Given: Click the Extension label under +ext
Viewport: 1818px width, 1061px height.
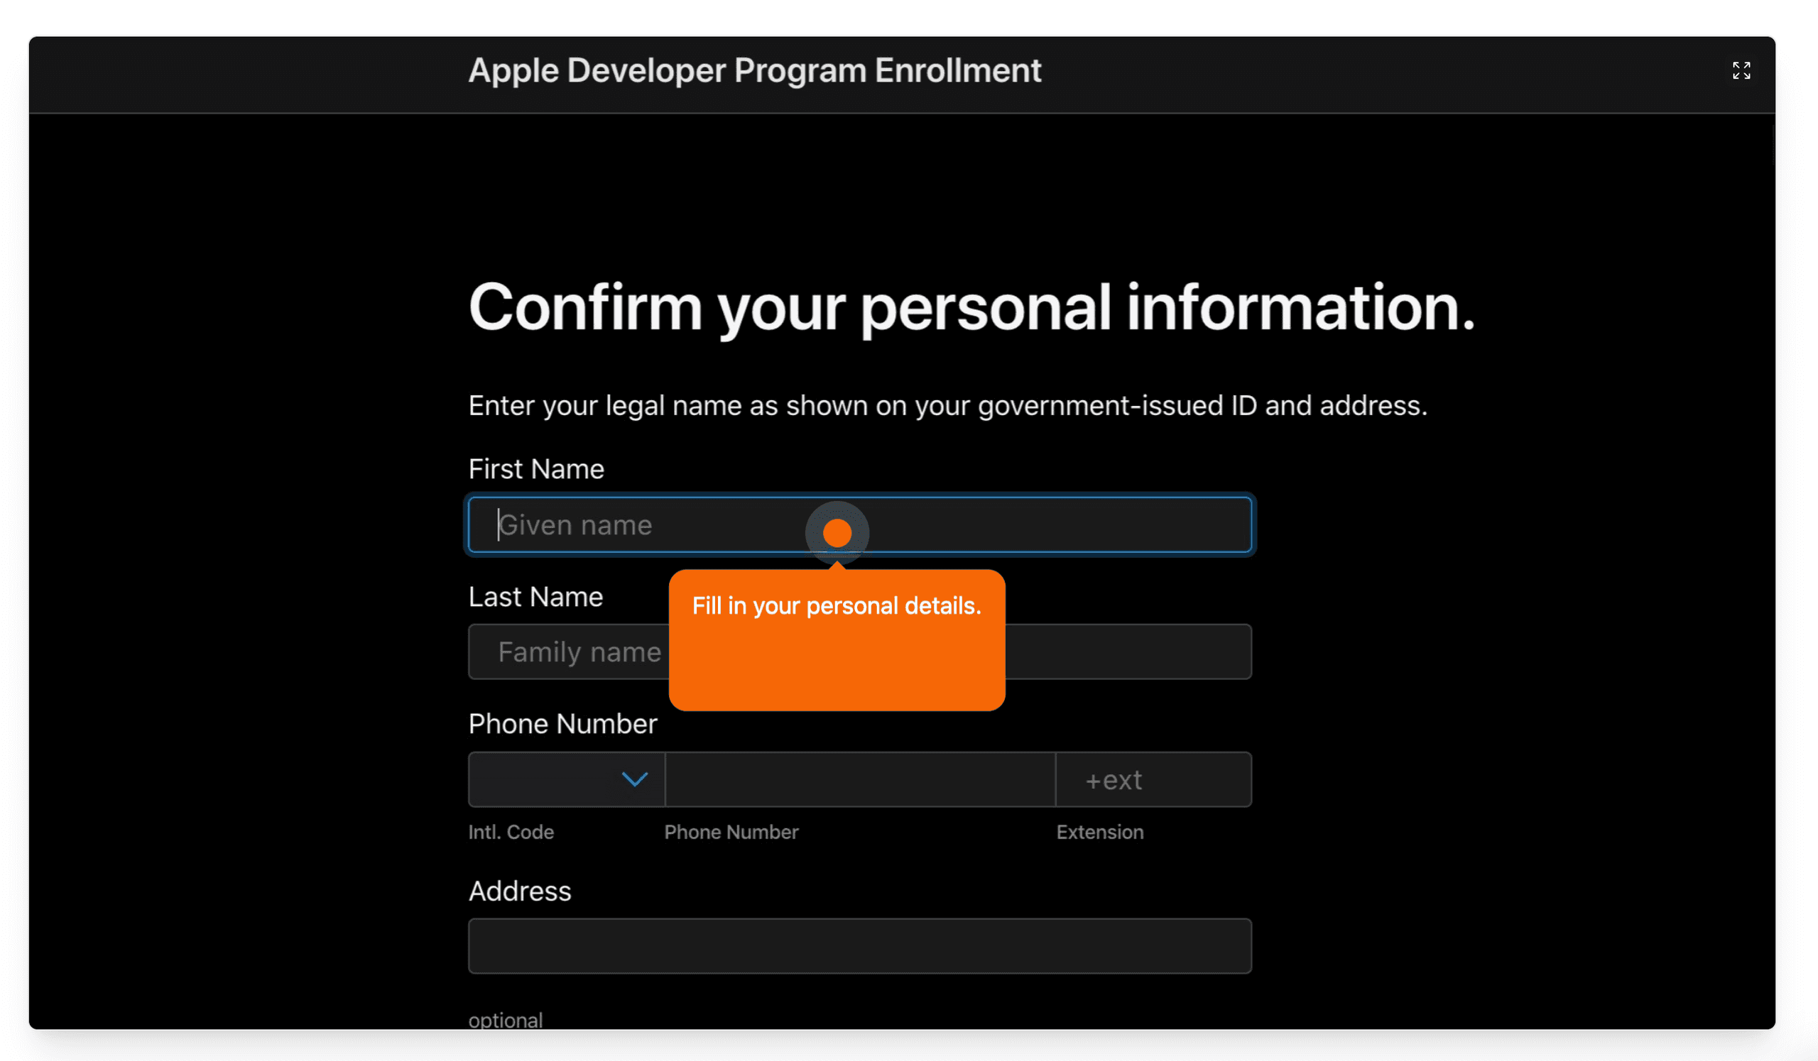Looking at the screenshot, I should (x=1099, y=832).
